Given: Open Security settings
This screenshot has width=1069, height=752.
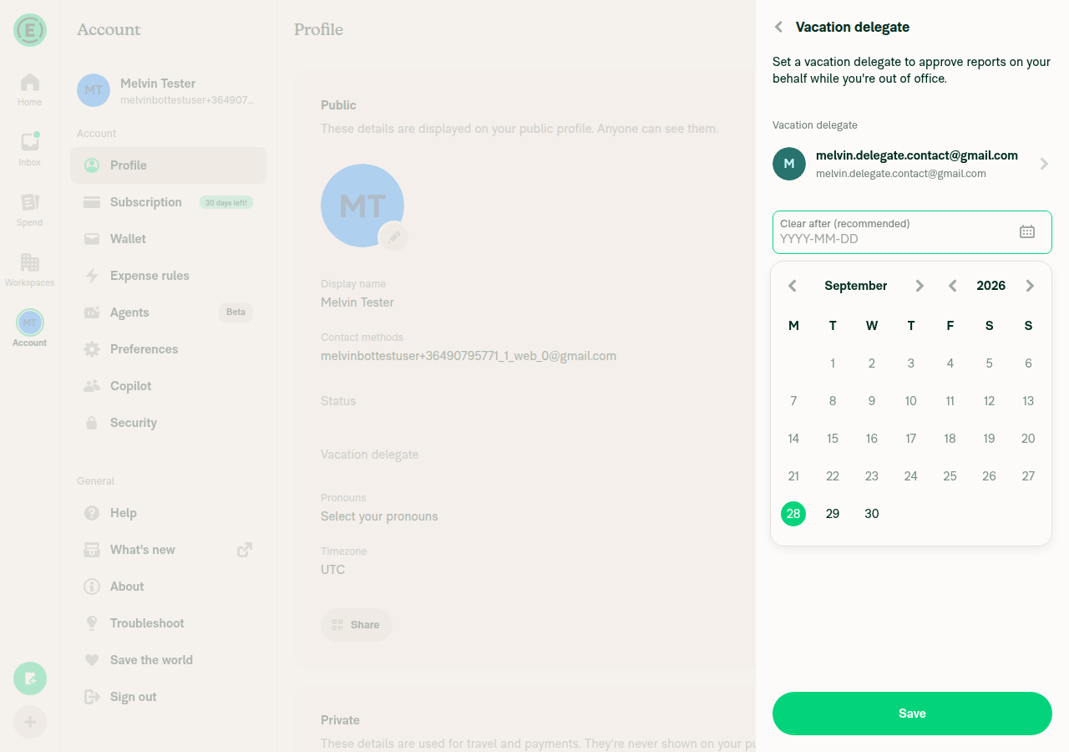Looking at the screenshot, I should tap(168, 423).
